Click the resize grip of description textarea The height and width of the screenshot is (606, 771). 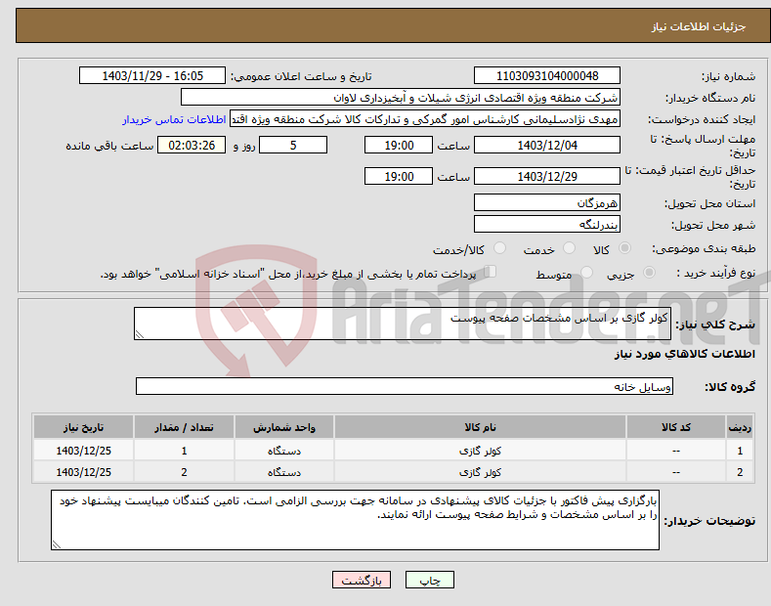[x=140, y=334]
